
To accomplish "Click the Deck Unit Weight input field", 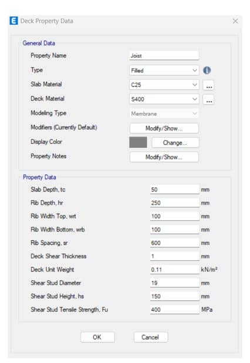I will (175, 270).
